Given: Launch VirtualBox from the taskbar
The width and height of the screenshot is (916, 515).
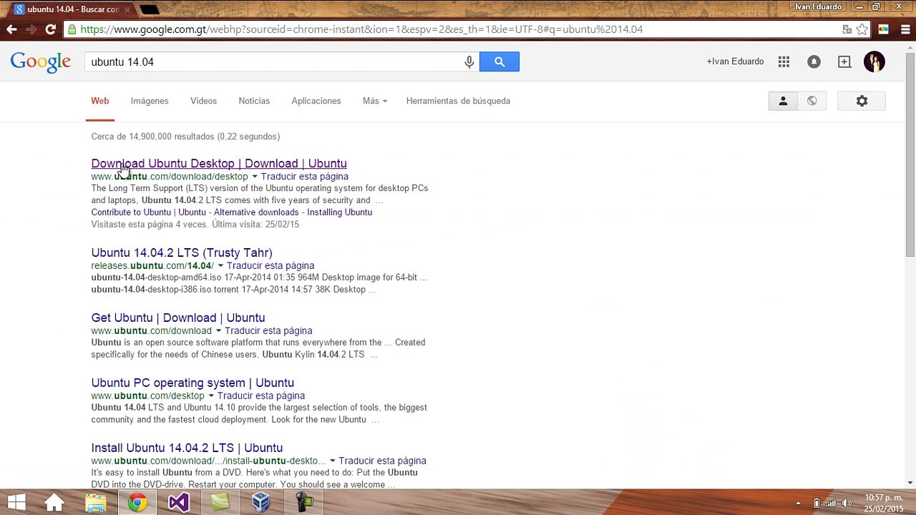Looking at the screenshot, I should tap(261, 503).
